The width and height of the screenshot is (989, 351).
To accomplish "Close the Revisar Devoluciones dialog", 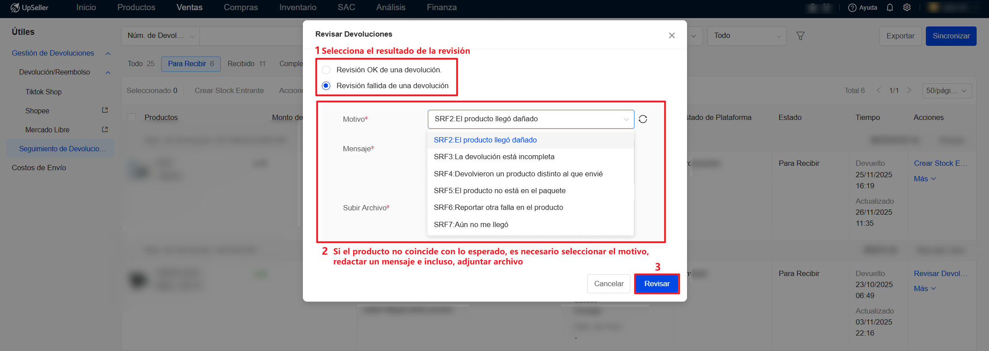I will (672, 35).
